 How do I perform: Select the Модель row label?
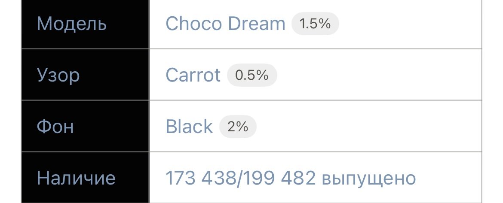click(71, 24)
